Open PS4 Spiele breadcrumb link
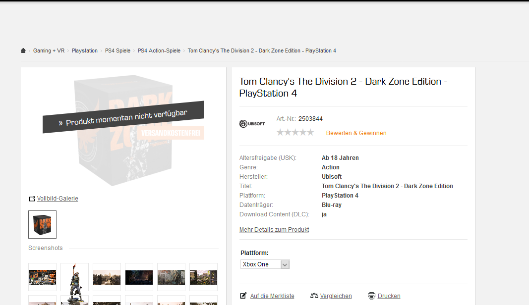This screenshot has width=529, height=305. (x=118, y=51)
